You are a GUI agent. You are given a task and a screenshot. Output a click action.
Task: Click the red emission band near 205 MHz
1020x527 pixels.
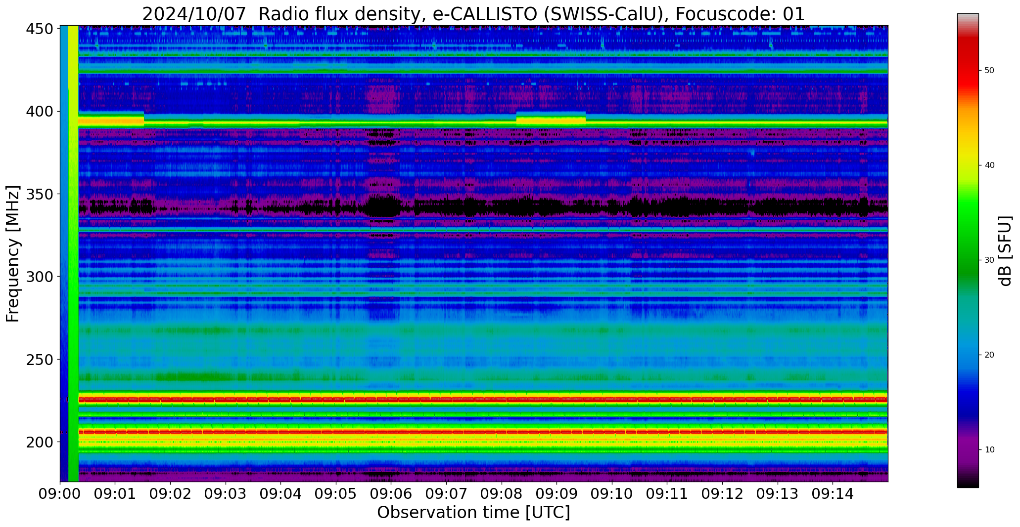[x=483, y=432]
